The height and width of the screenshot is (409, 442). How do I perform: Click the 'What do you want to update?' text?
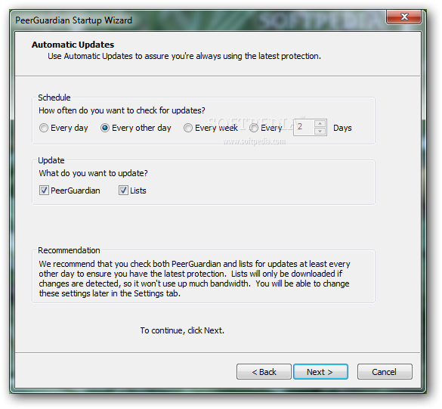coord(93,173)
